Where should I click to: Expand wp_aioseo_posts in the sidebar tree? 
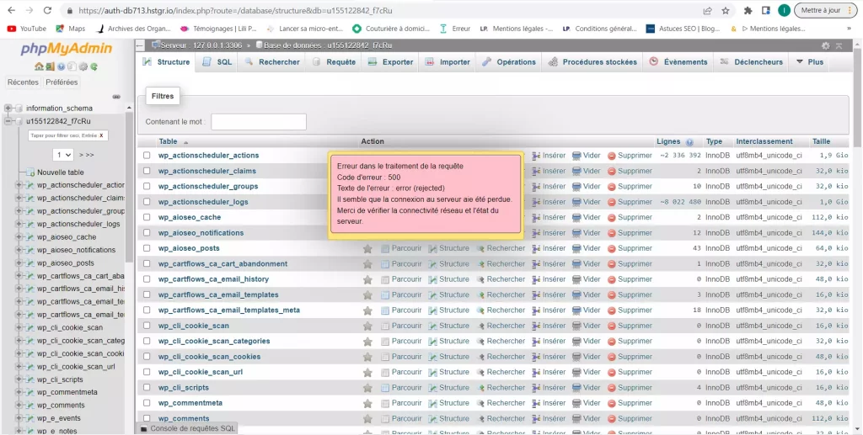19,263
